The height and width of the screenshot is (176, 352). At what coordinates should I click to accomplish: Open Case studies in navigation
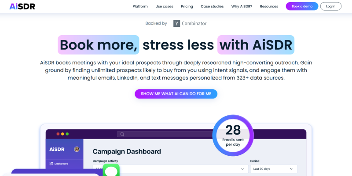pyautogui.click(x=212, y=7)
